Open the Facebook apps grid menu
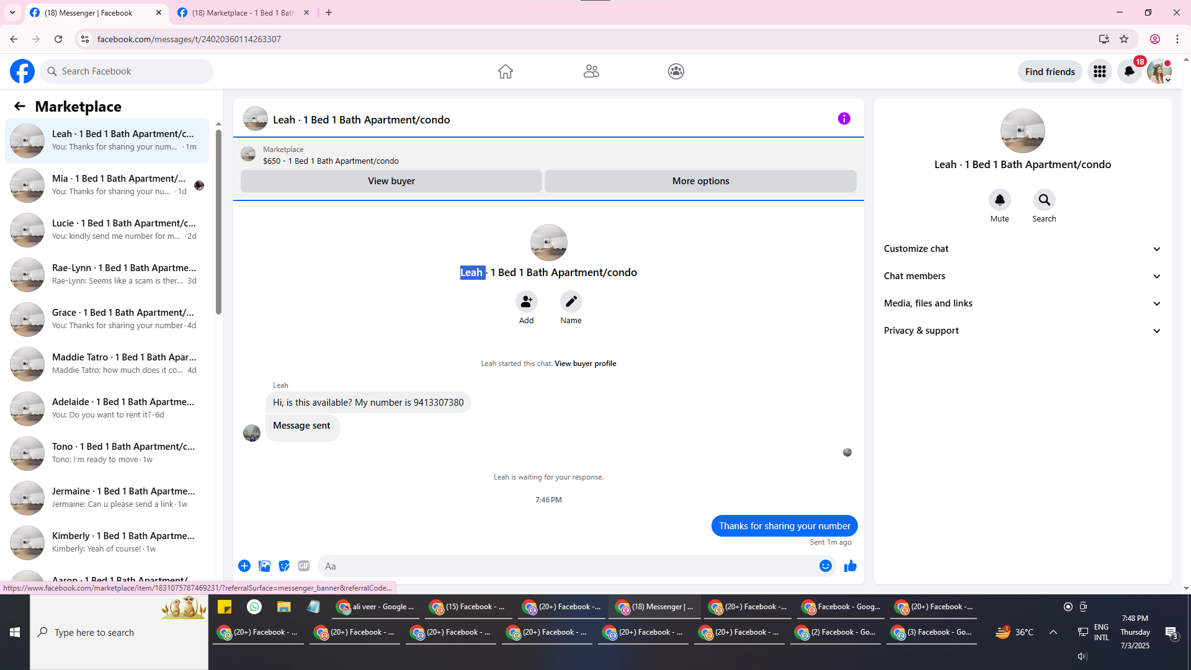The image size is (1191, 670). point(1099,71)
